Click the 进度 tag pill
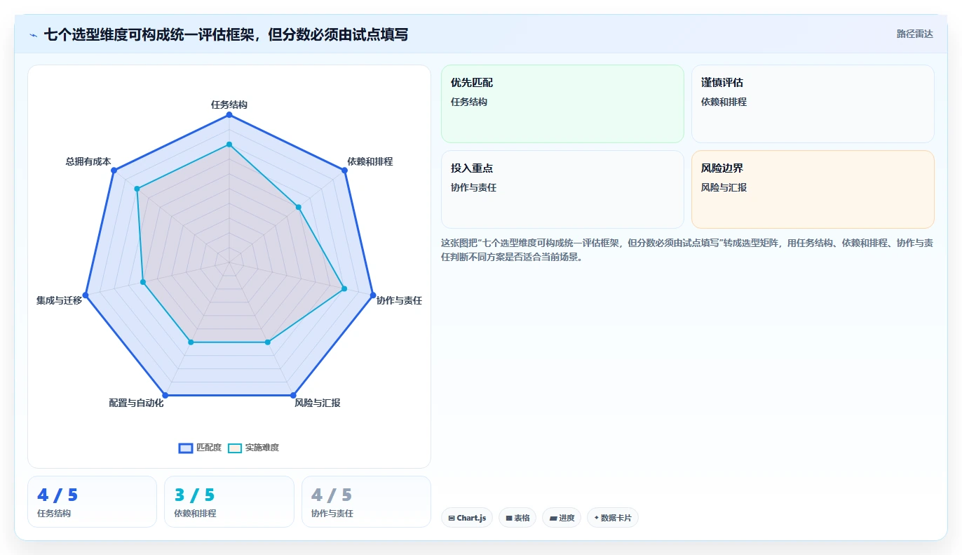962x555 pixels. click(x=562, y=518)
